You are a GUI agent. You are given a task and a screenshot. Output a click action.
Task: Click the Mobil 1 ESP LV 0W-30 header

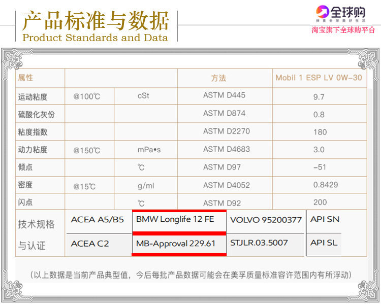click(x=319, y=78)
